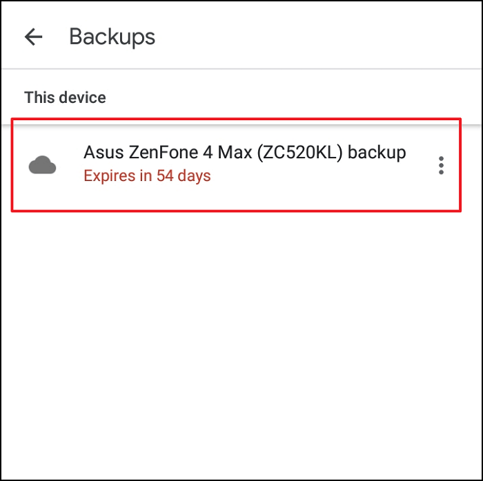Expand the overflow menu on the backup row

(441, 165)
